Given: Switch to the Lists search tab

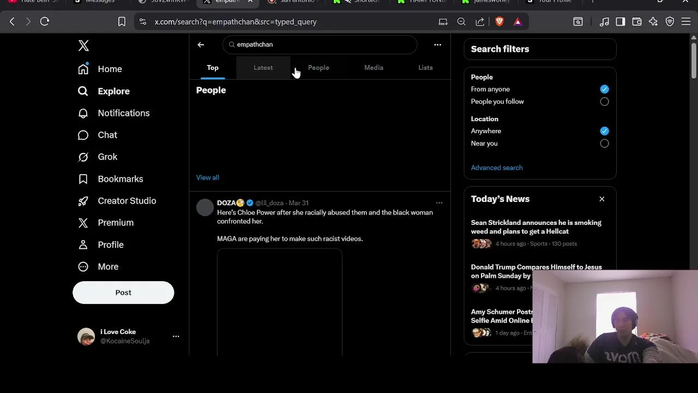Looking at the screenshot, I should (x=425, y=68).
